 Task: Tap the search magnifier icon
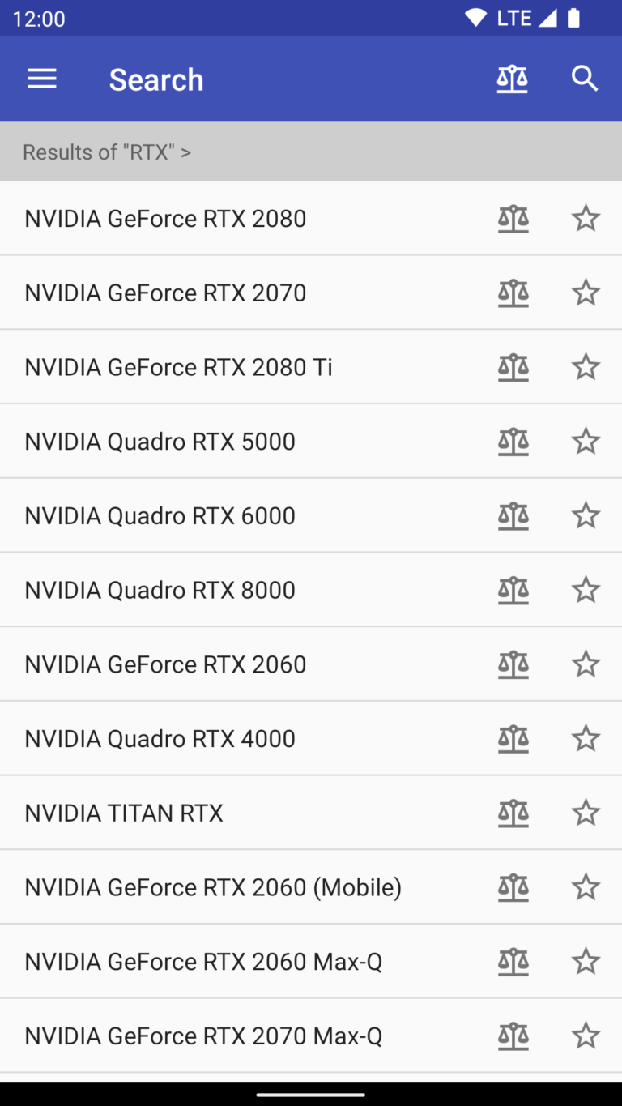(585, 79)
